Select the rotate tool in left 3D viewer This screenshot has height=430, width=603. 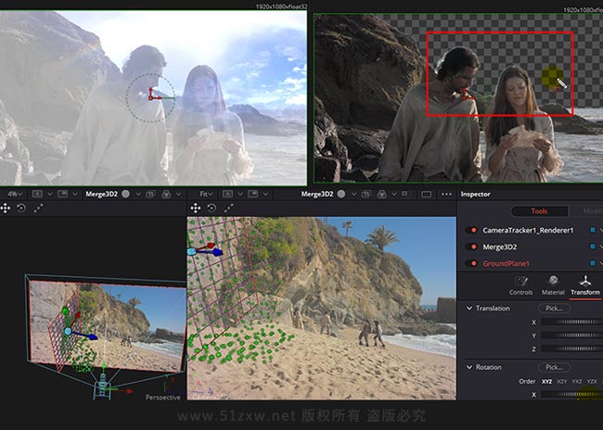(21, 209)
